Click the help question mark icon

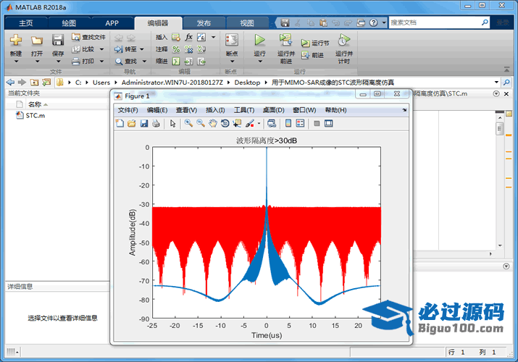373,22
